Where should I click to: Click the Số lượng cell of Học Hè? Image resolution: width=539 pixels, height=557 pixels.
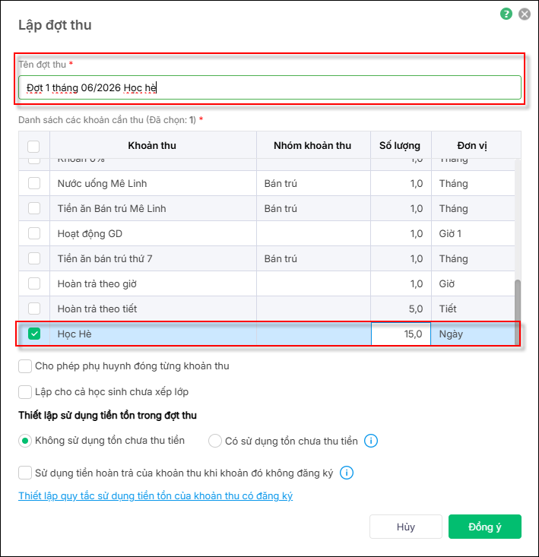coord(401,334)
